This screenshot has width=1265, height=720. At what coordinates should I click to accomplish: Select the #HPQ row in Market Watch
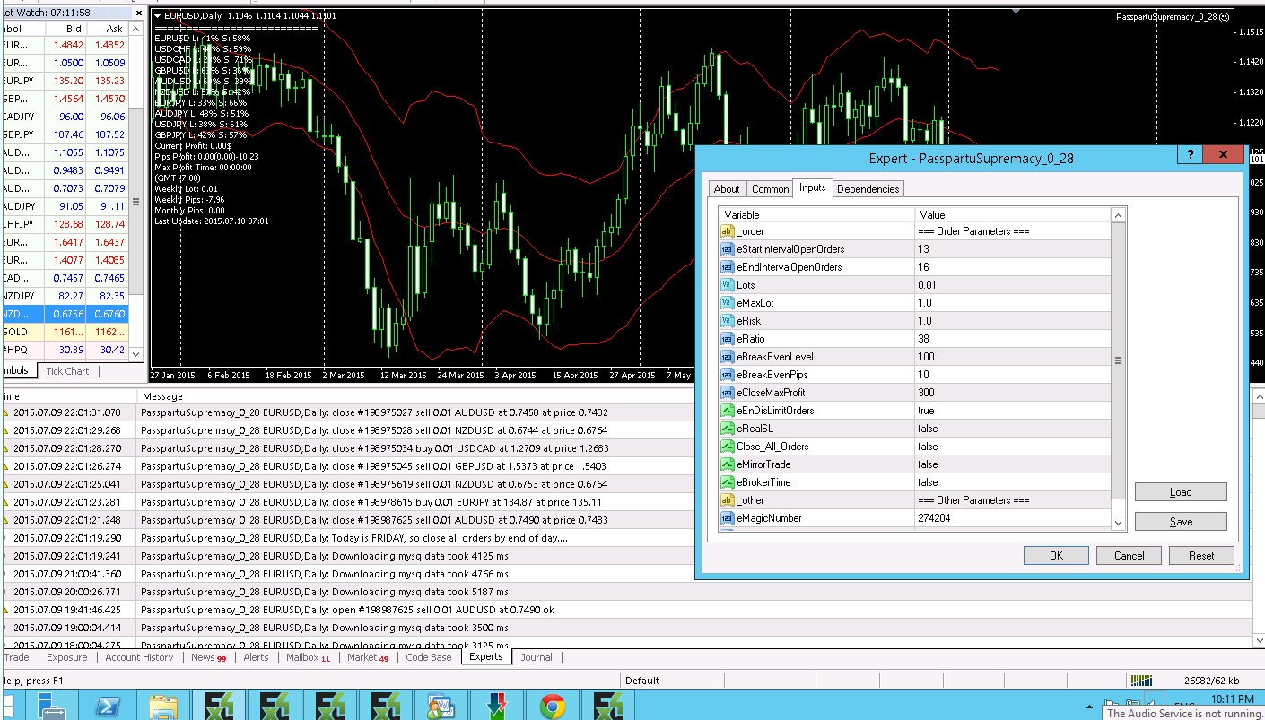click(65, 350)
